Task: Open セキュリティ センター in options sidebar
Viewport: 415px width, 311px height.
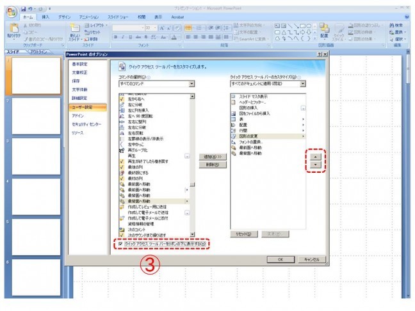Action: click(x=86, y=124)
